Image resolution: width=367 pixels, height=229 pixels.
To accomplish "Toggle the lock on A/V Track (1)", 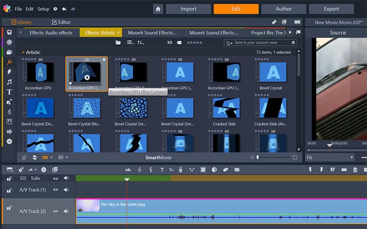I will [9, 190].
